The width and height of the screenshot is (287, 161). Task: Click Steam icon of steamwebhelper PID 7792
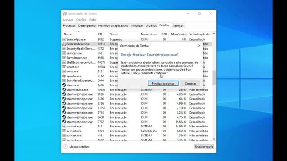[x=64, y=121]
